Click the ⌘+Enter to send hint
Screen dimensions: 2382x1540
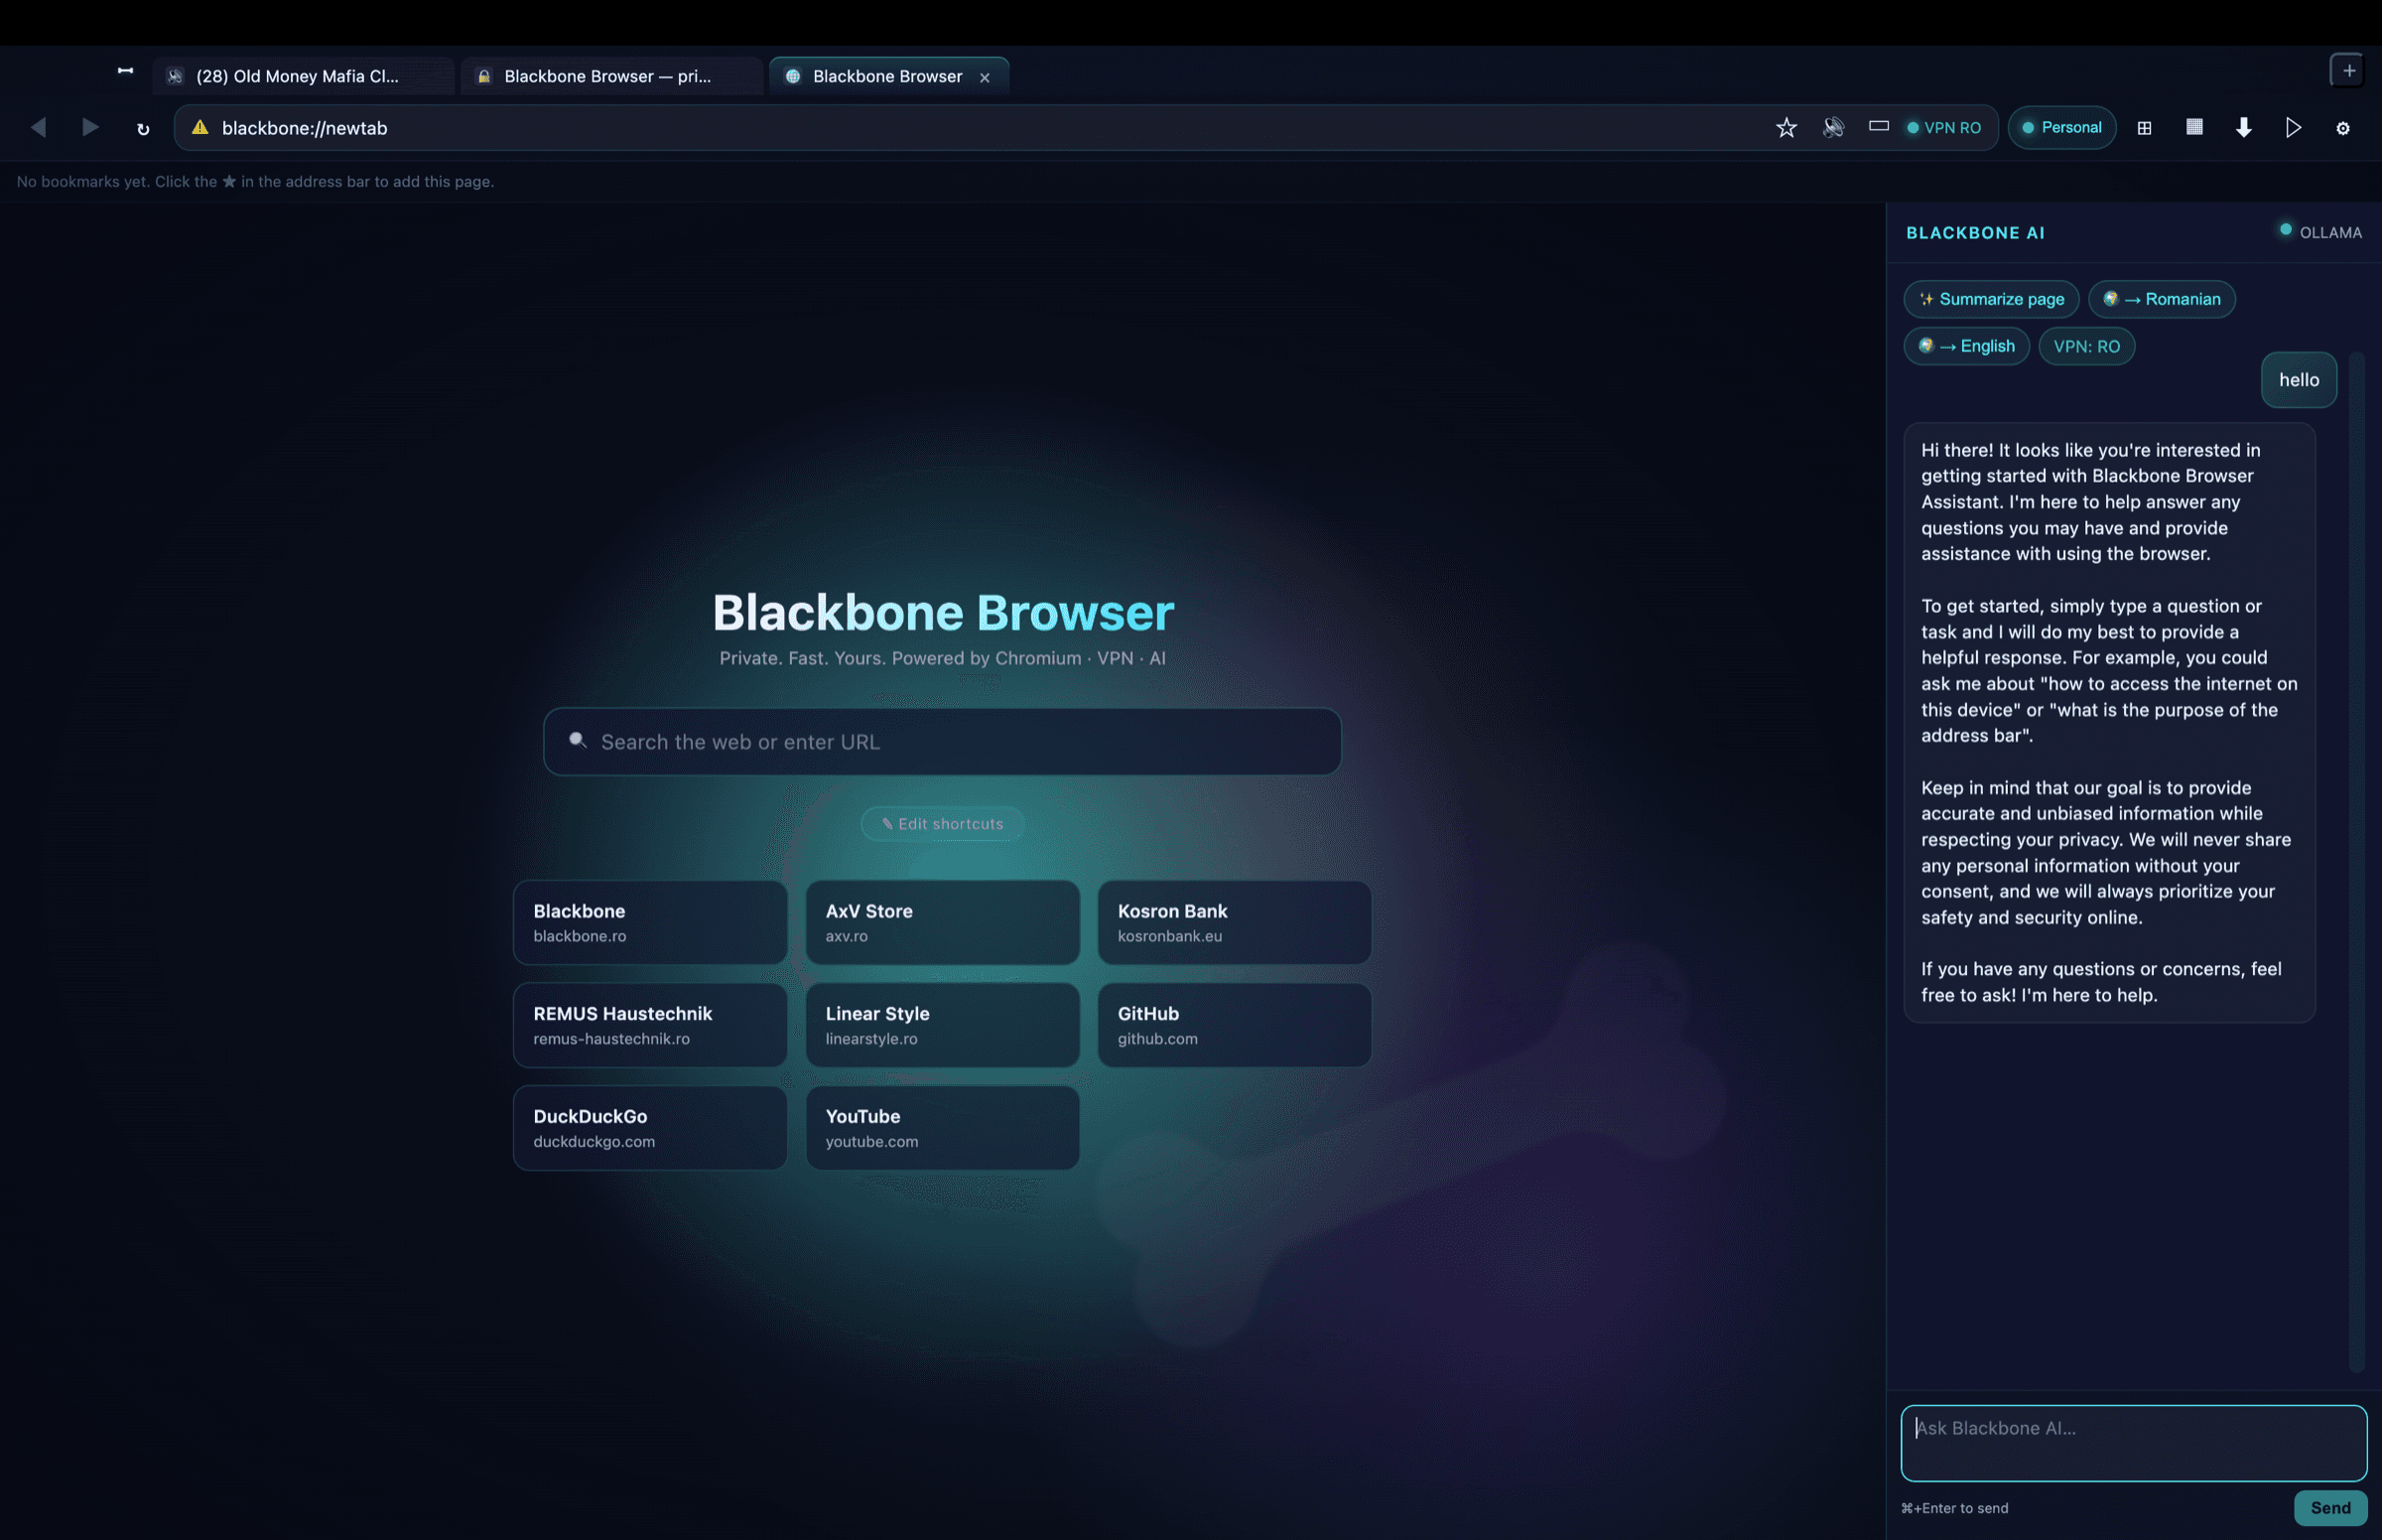tap(1954, 1508)
